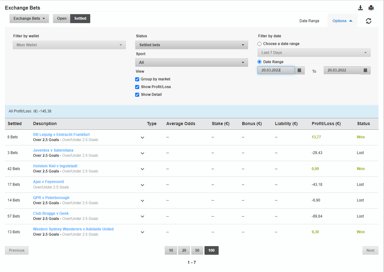384x272 pixels.
Task: Open Juventus v Salernitana link
Action: point(53,150)
